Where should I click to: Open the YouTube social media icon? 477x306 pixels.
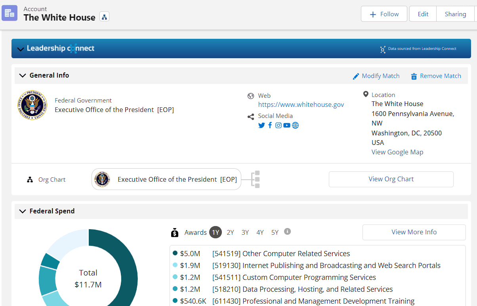287,125
